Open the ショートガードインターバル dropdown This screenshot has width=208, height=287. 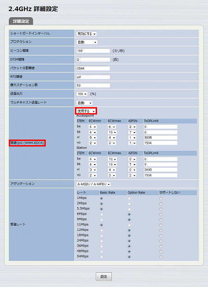(86, 34)
